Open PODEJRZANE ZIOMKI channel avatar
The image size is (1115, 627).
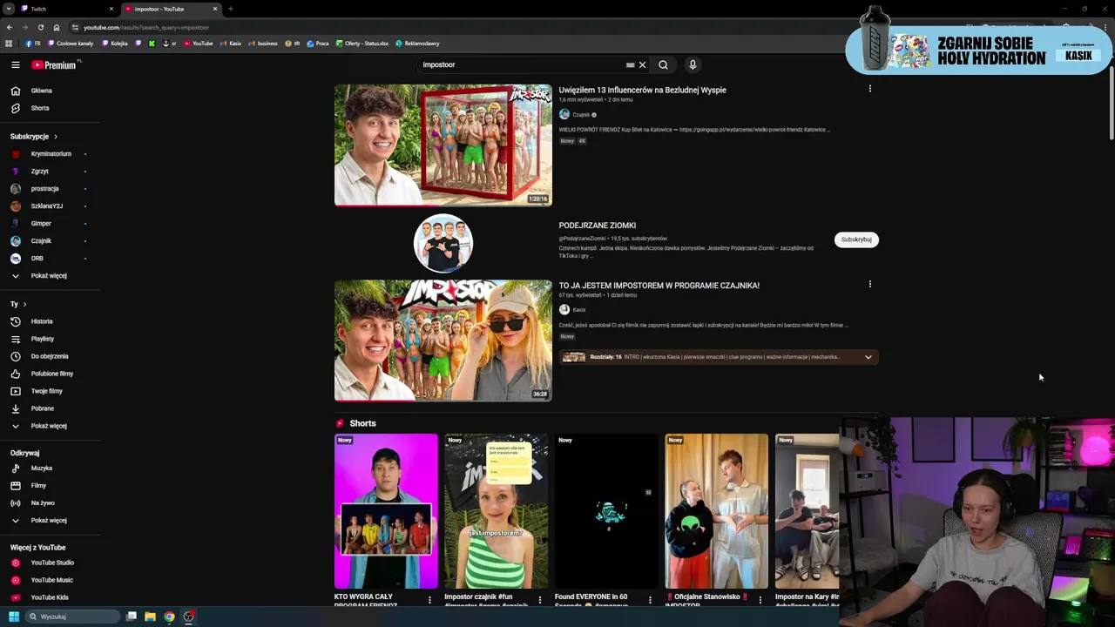(x=443, y=243)
